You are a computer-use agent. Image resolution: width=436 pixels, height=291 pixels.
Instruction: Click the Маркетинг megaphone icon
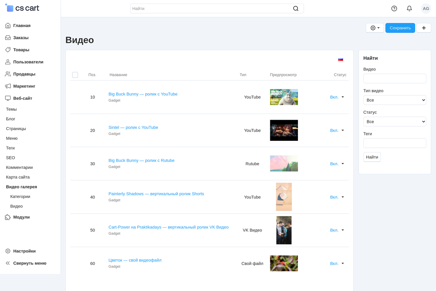pyautogui.click(x=8, y=86)
